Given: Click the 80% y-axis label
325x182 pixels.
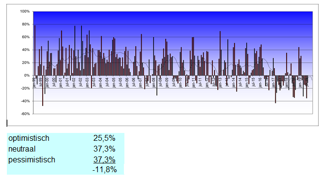Looking at the screenshot, I should point(26,24).
